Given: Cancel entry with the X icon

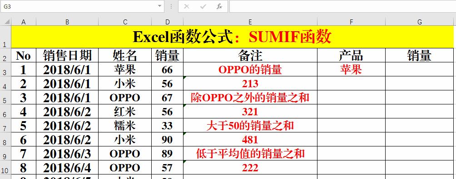Looking at the screenshot, I should (x=187, y=6).
